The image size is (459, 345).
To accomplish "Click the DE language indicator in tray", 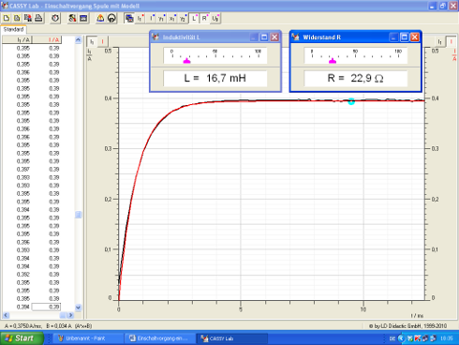I will (x=392, y=338).
